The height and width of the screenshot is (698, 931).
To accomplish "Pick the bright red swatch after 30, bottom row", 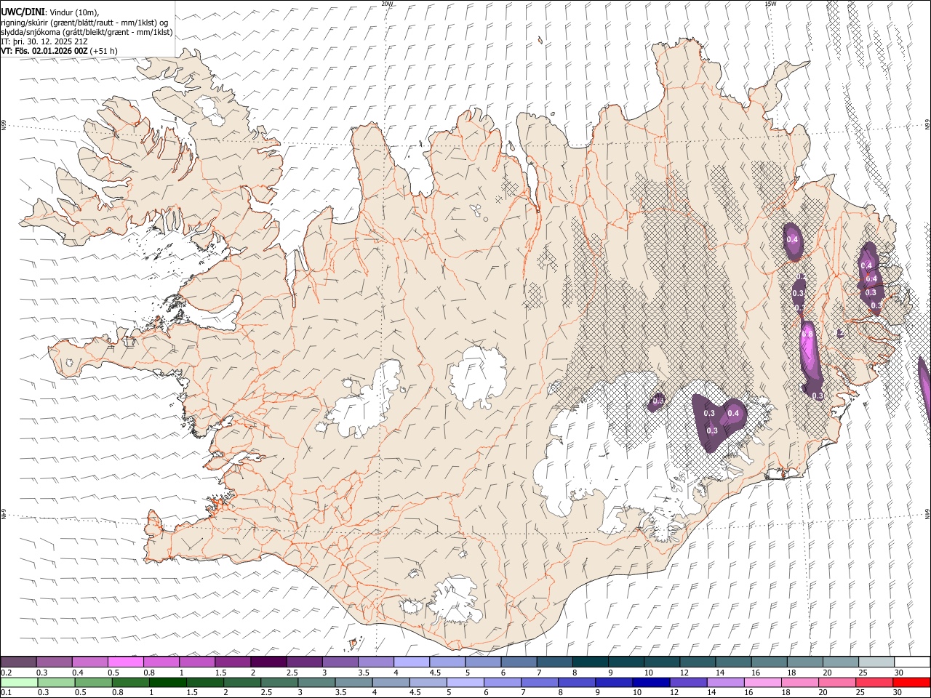I will pos(911,682).
